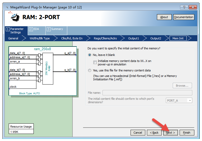This screenshot has height=141, width=202.
Task: Enable initialize memory content to XX..X checkbox
Action: tap(95, 62)
